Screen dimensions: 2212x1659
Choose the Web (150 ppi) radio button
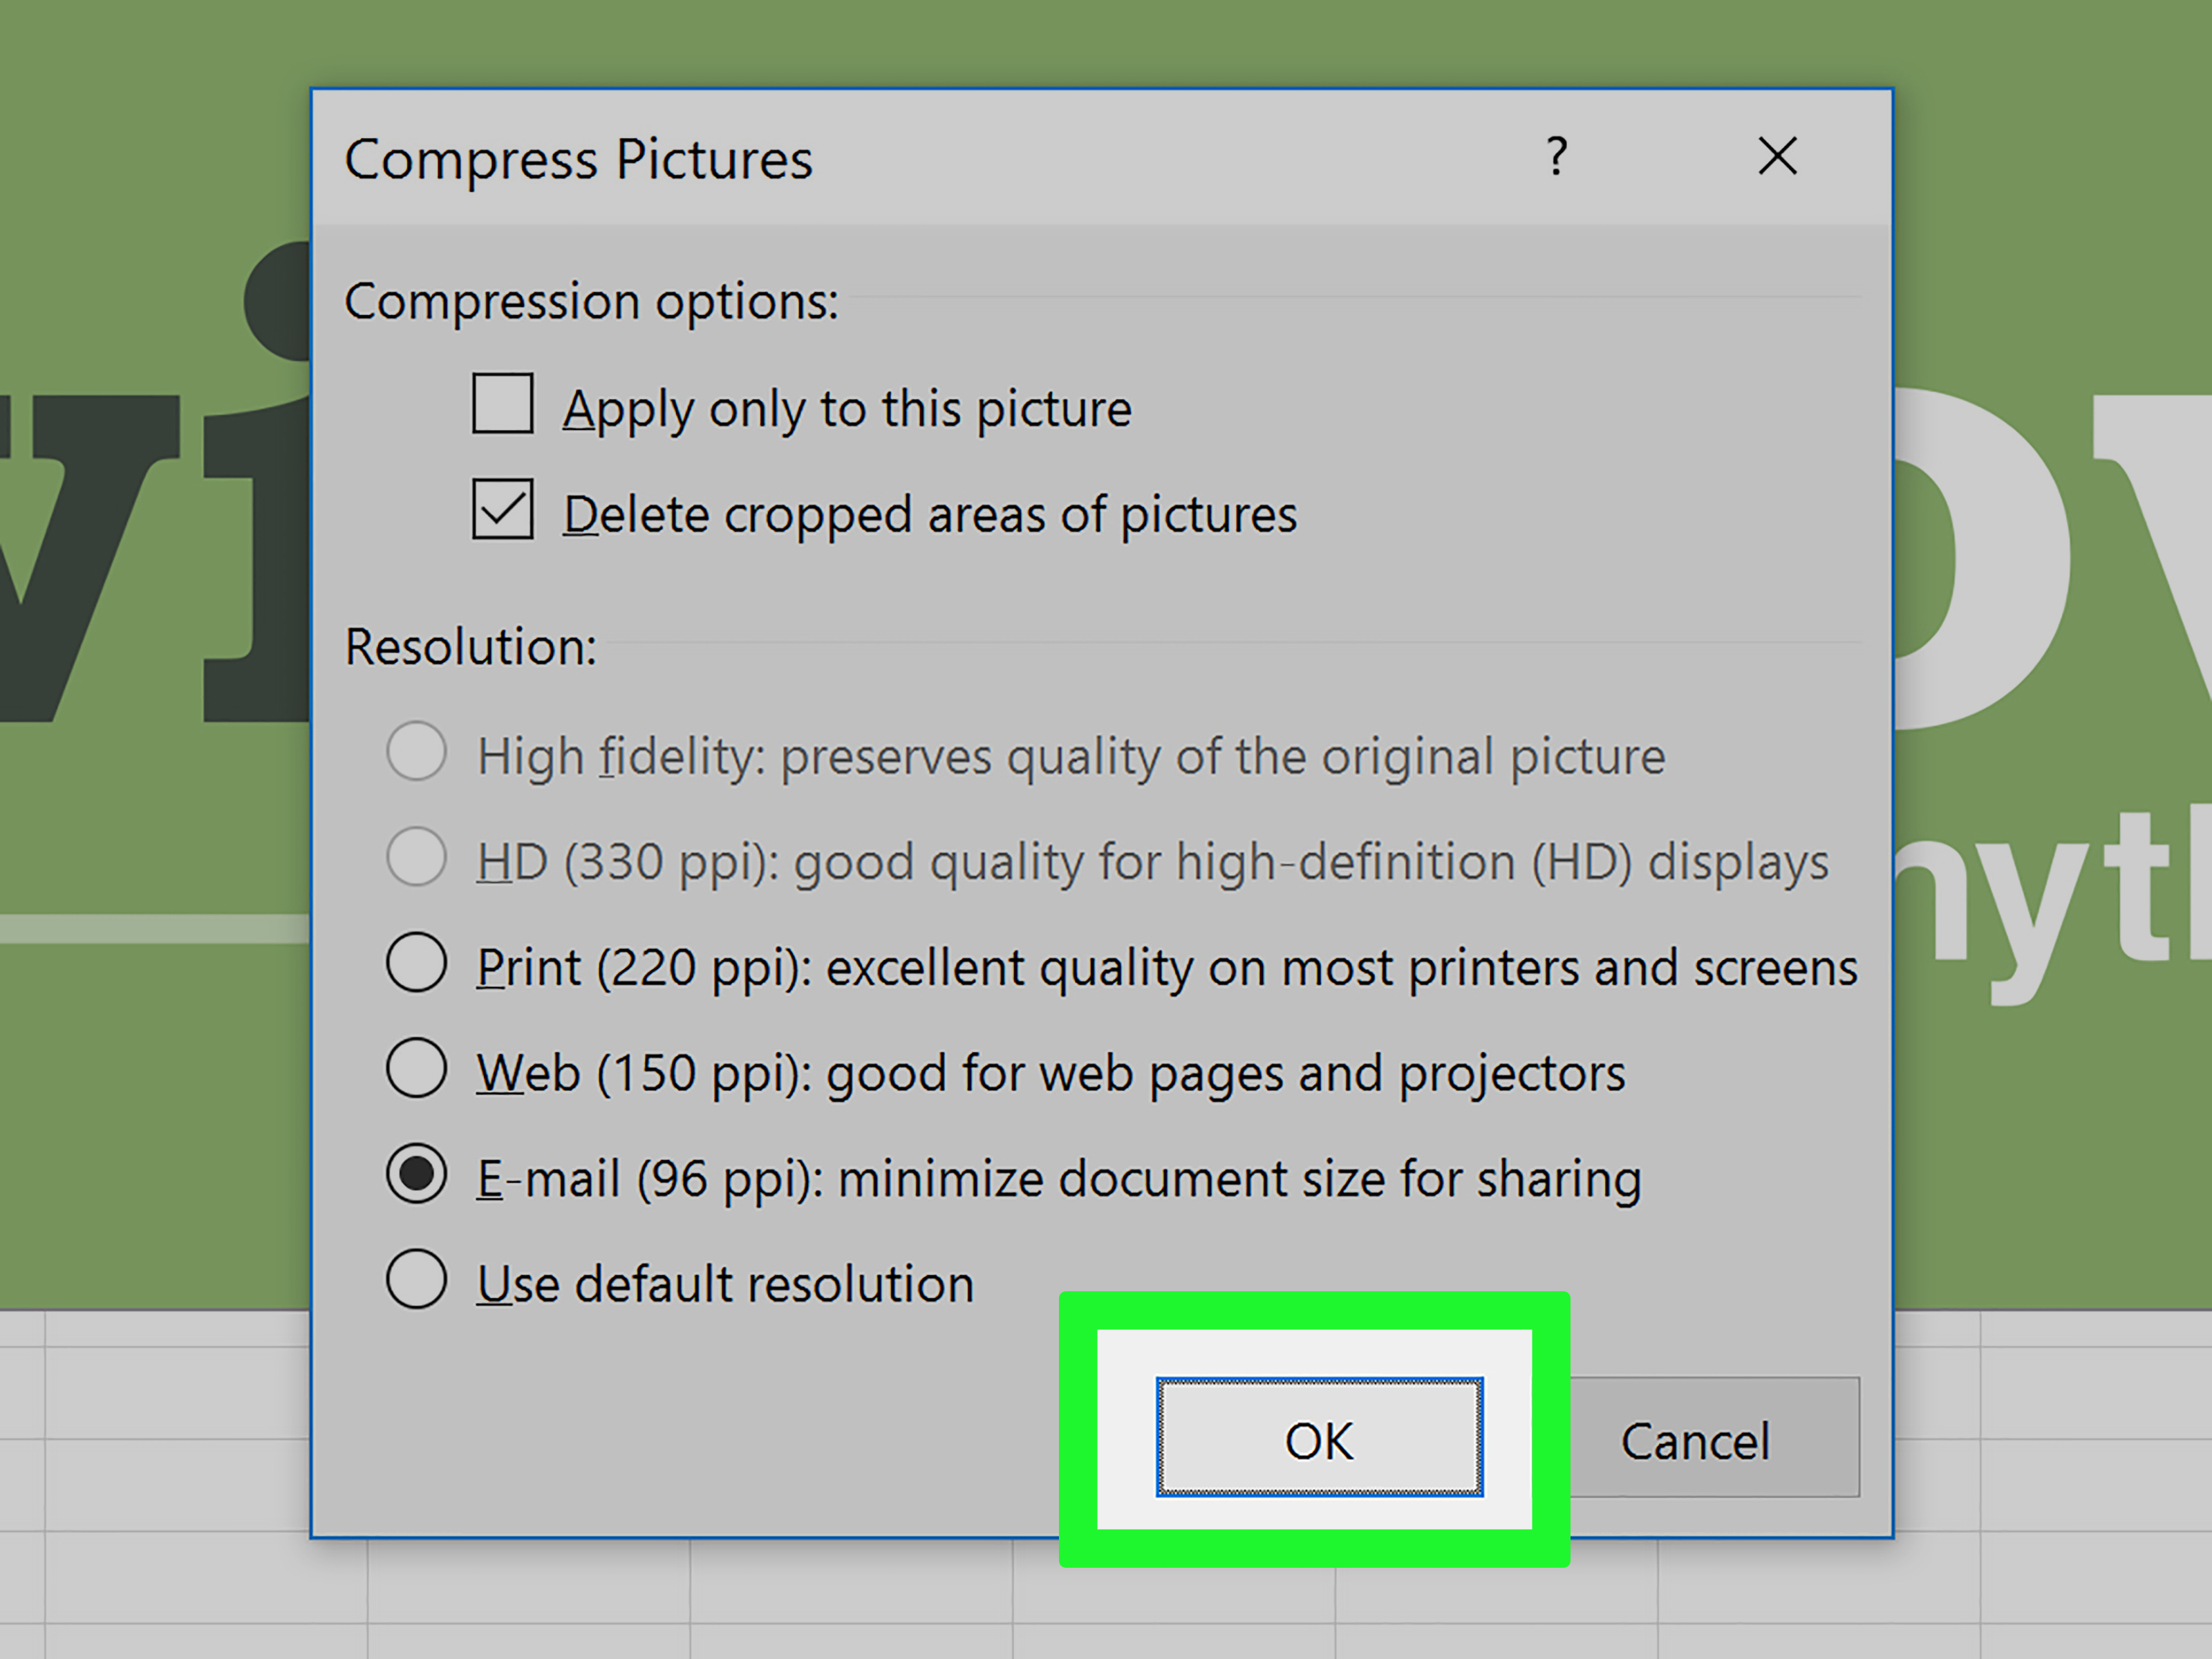[x=416, y=1068]
